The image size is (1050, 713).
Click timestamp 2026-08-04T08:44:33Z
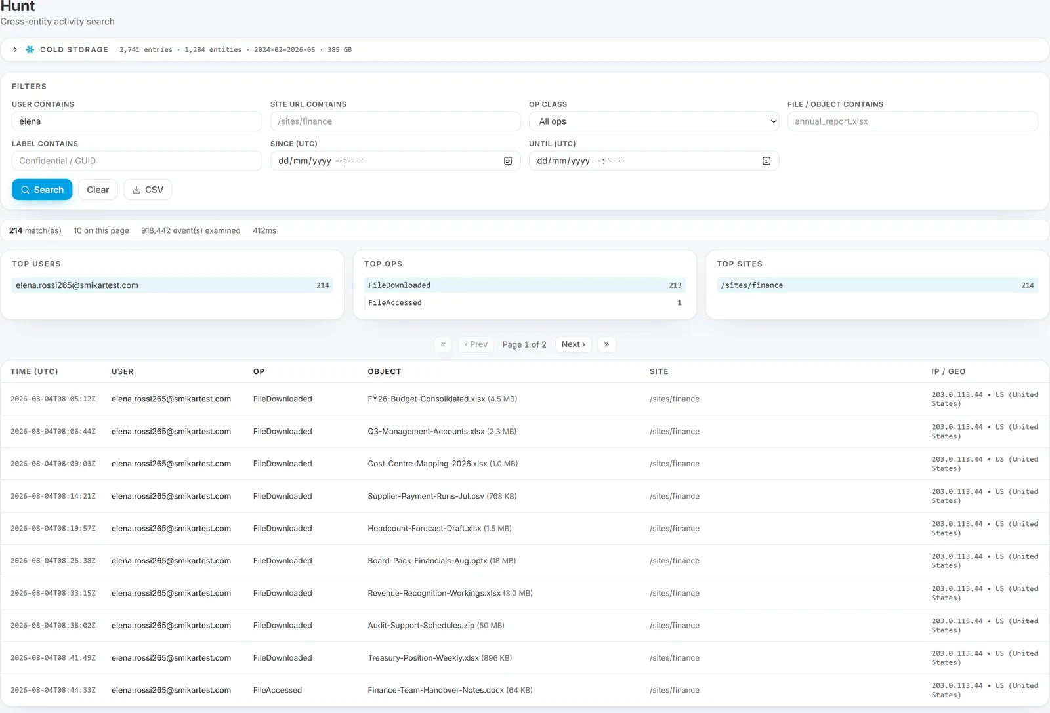53,690
